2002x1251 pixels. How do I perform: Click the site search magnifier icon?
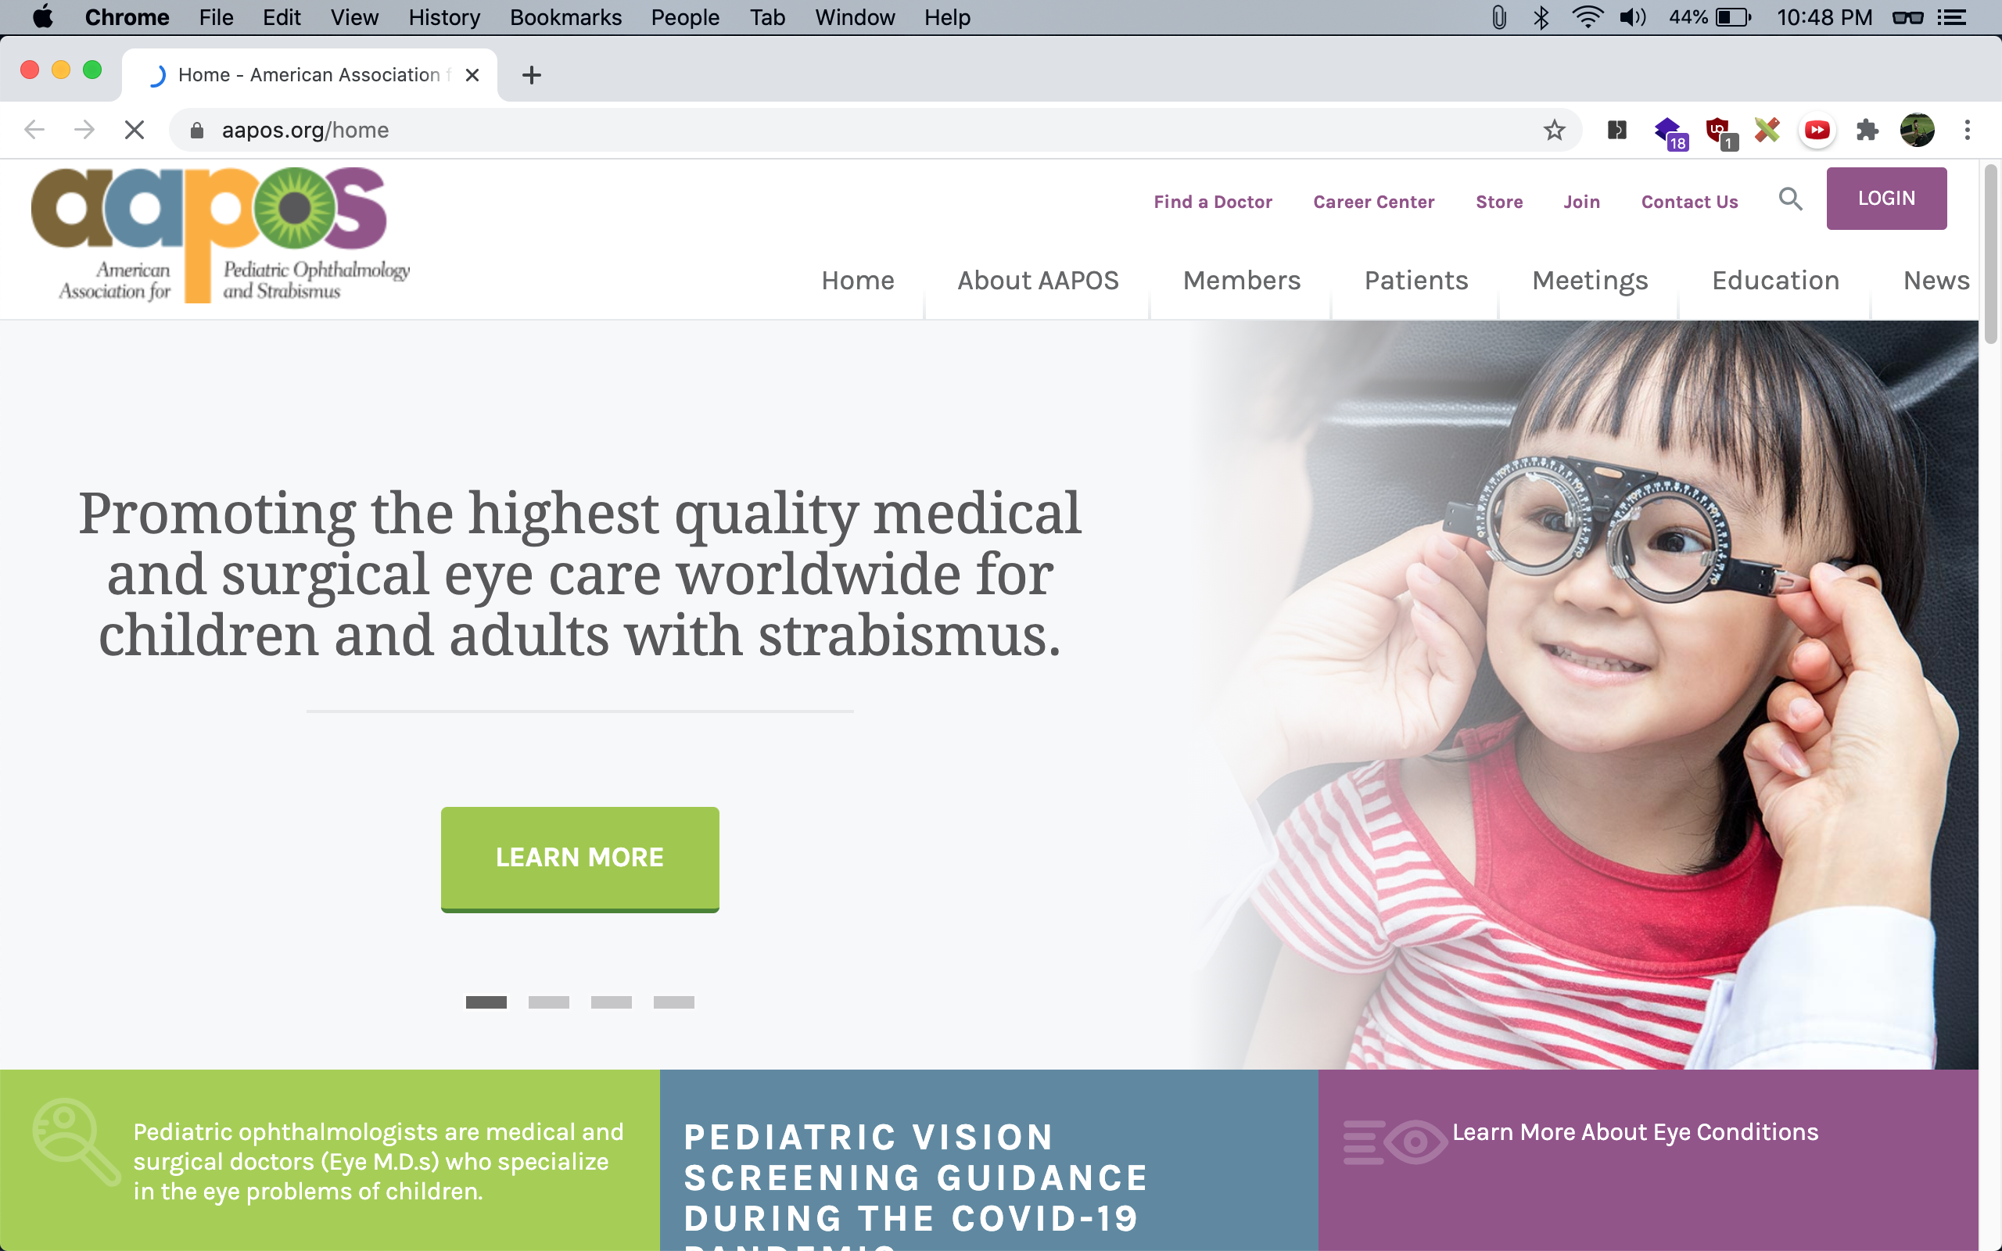coord(1790,199)
